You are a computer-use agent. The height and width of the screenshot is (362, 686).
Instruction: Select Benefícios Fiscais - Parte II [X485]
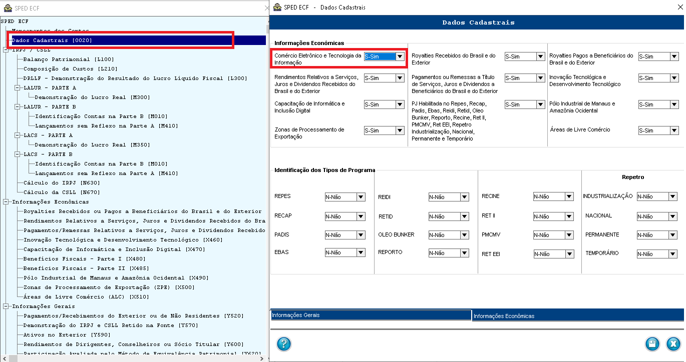[86, 268]
